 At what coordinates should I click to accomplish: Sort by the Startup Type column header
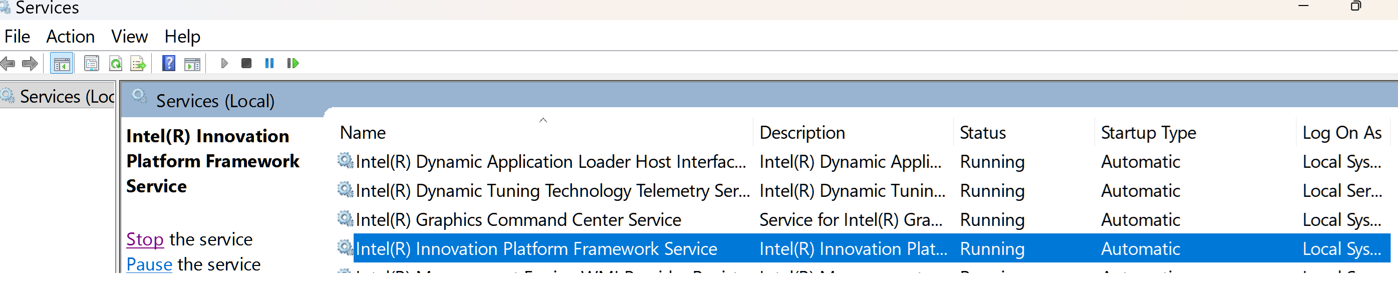point(1148,133)
